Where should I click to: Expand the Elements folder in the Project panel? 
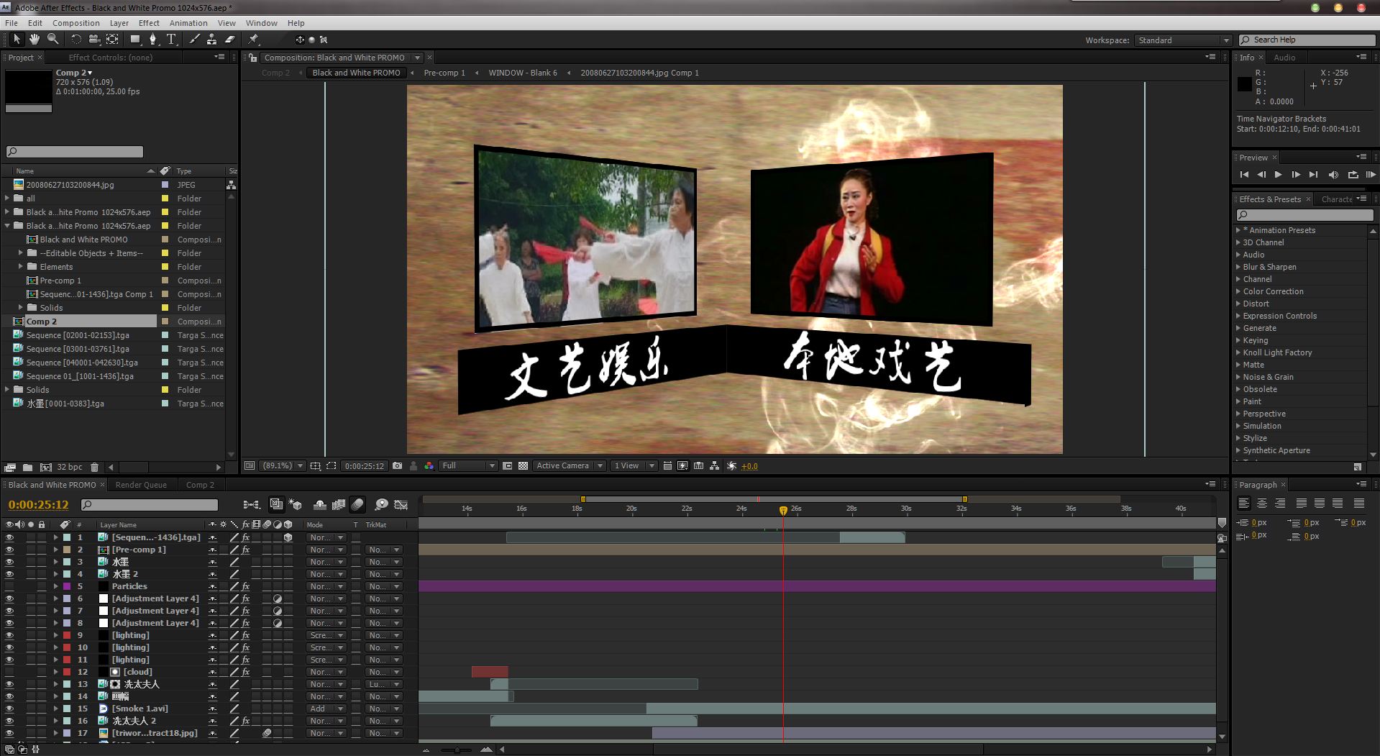point(21,267)
